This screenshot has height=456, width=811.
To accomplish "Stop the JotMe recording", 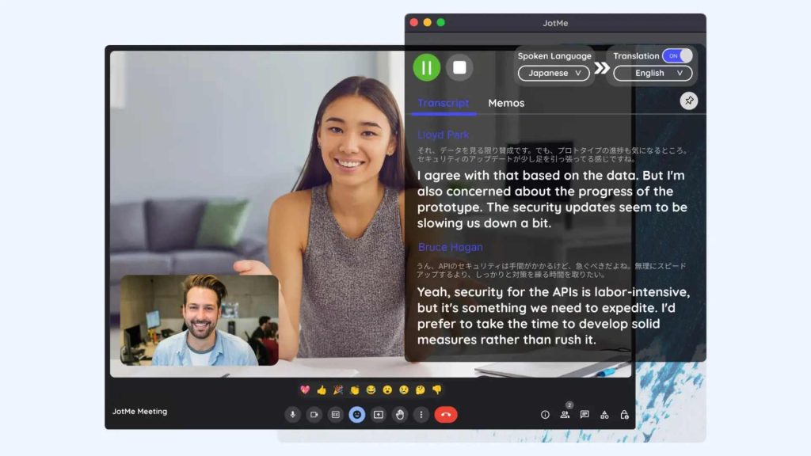I will [459, 67].
